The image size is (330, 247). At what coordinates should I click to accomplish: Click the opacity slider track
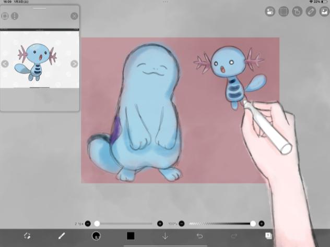222,224
